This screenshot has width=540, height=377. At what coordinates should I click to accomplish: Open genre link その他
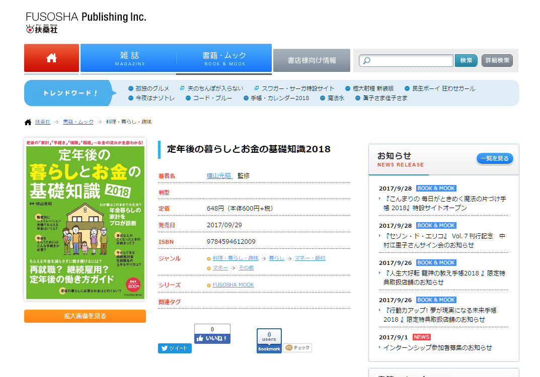[x=246, y=267]
